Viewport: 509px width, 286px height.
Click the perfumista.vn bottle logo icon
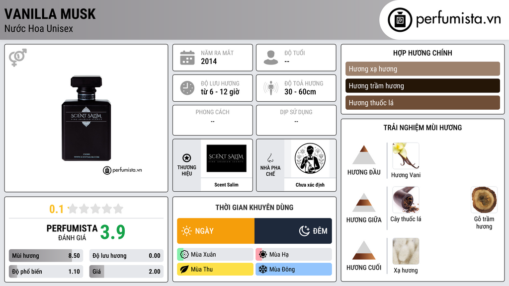tap(400, 20)
